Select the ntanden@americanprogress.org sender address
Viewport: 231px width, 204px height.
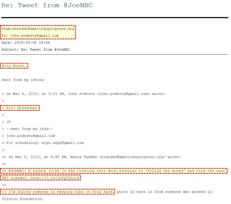(43, 29)
